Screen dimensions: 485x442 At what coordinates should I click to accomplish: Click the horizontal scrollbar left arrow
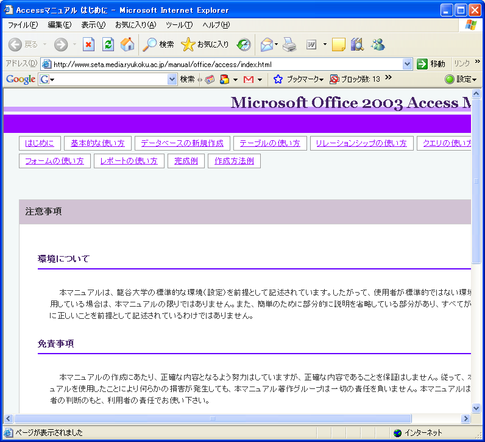9,418
